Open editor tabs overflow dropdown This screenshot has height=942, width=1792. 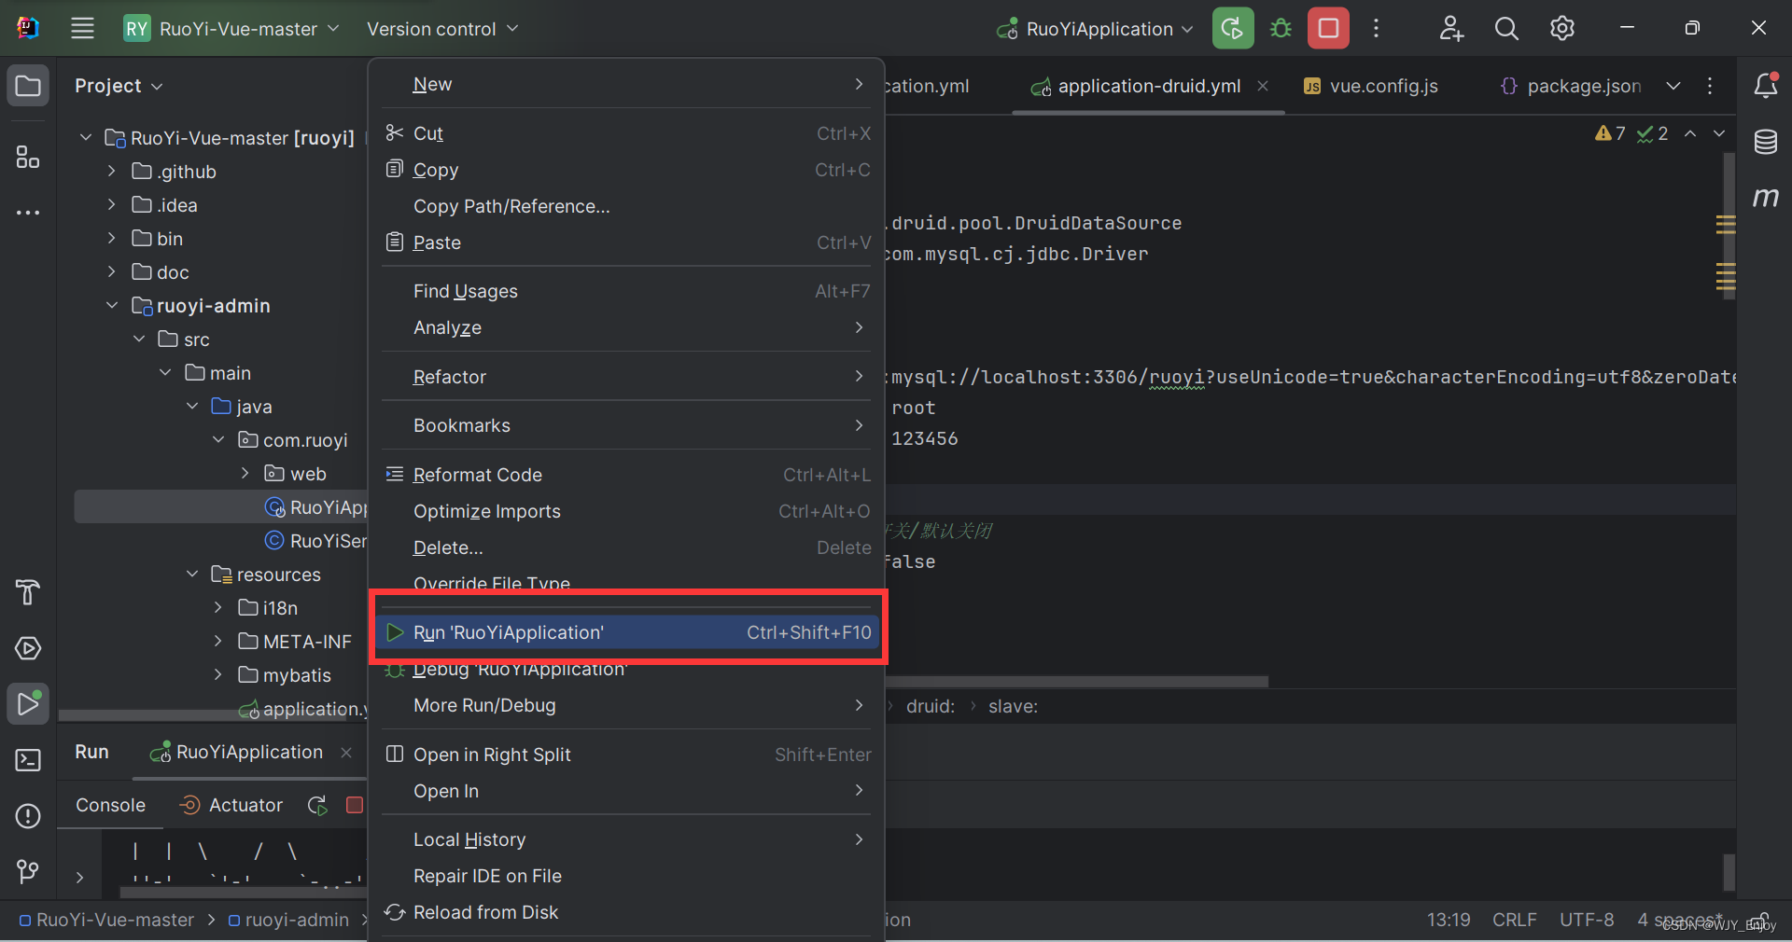pos(1673,86)
